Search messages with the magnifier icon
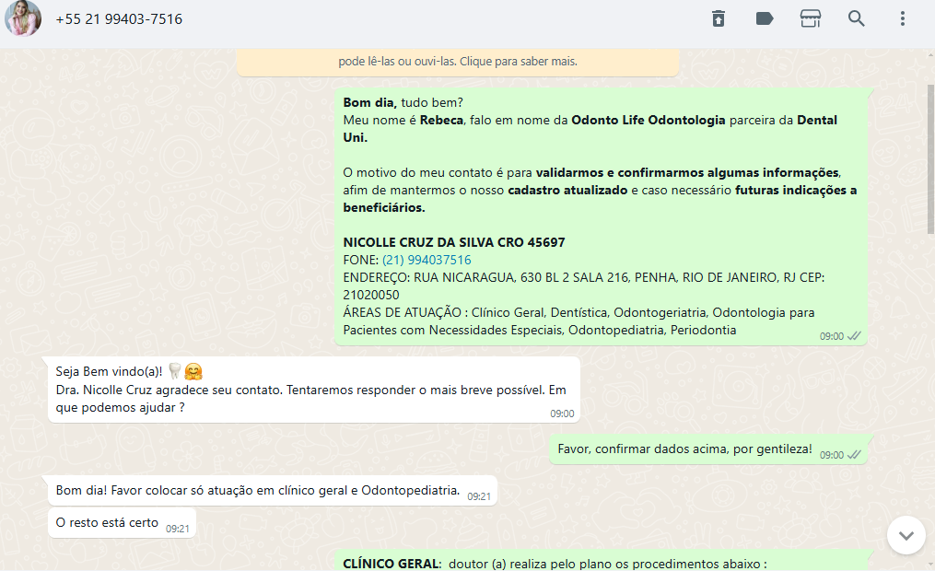The height and width of the screenshot is (571, 935). (x=857, y=19)
